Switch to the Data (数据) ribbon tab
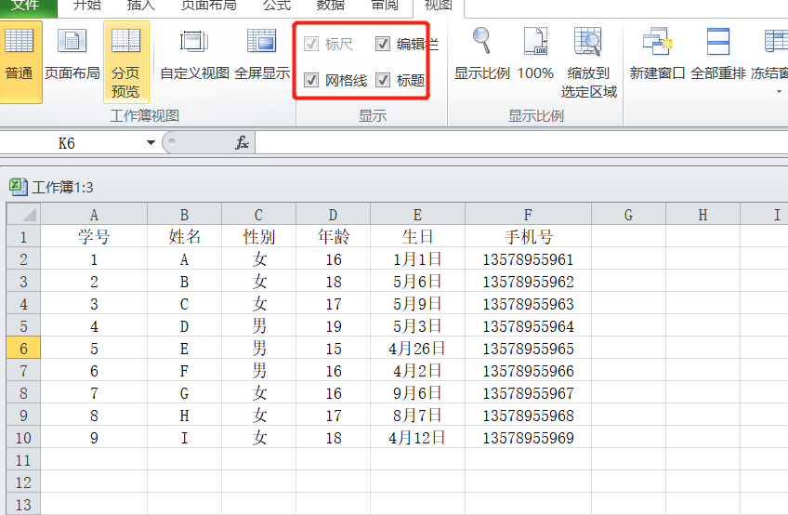Image resolution: width=788 pixels, height=515 pixels. pyautogui.click(x=330, y=6)
